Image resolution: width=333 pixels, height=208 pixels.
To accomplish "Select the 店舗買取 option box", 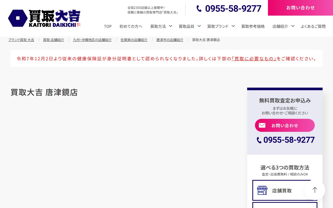I will (x=285, y=190).
